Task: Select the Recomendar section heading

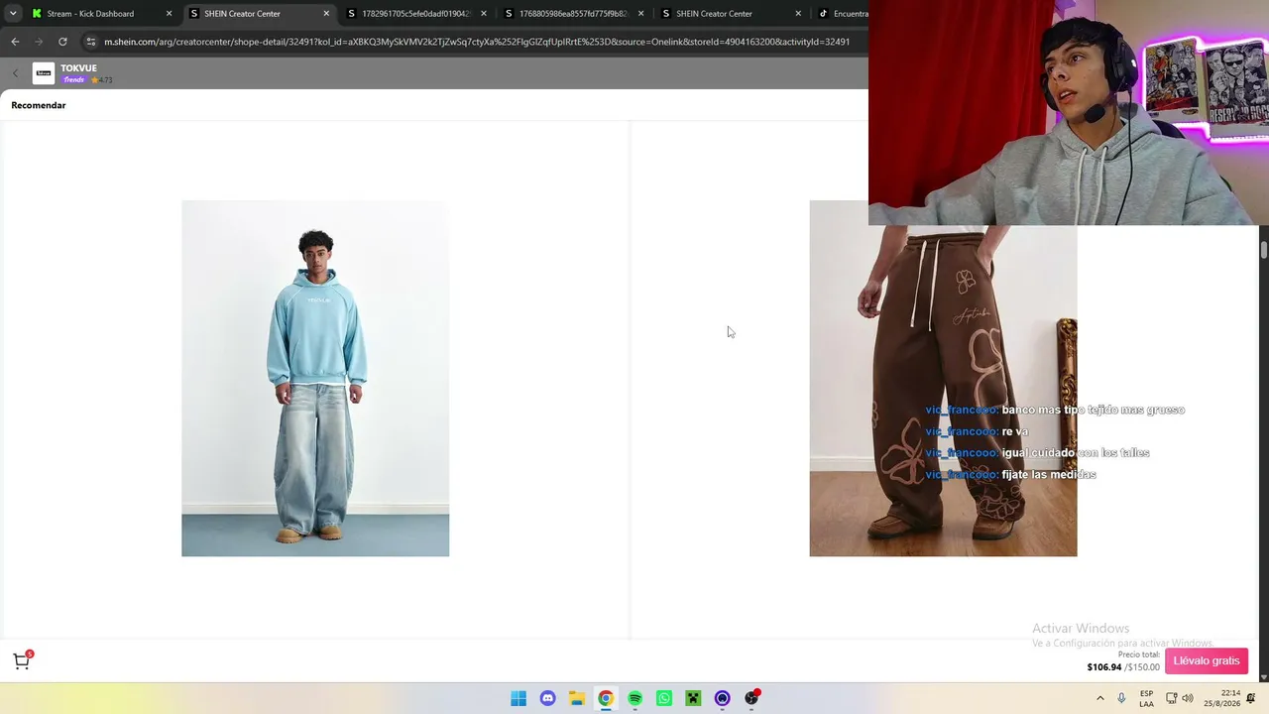Action: [39, 105]
